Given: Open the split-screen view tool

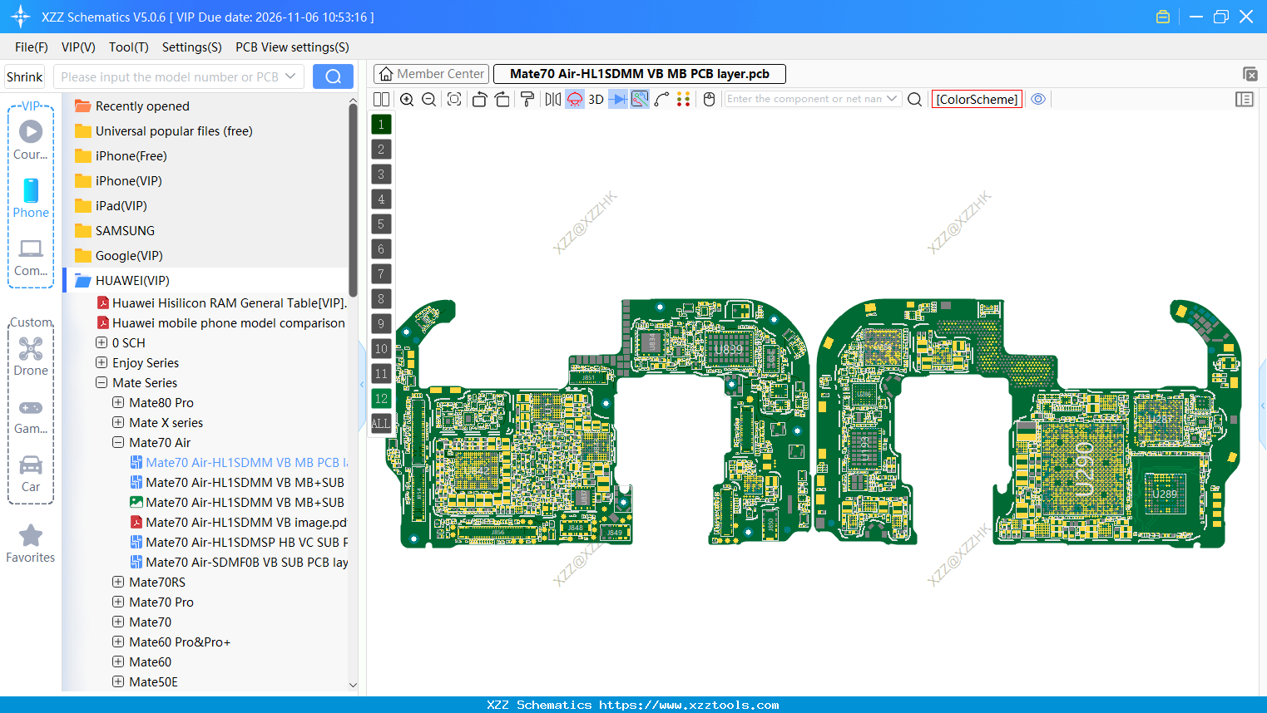Looking at the screenshot, I should (x=381, y=99).
